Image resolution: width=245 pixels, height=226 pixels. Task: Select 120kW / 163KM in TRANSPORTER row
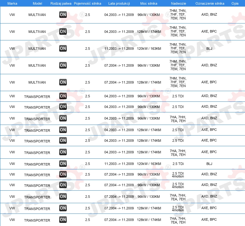pos(149,164)
